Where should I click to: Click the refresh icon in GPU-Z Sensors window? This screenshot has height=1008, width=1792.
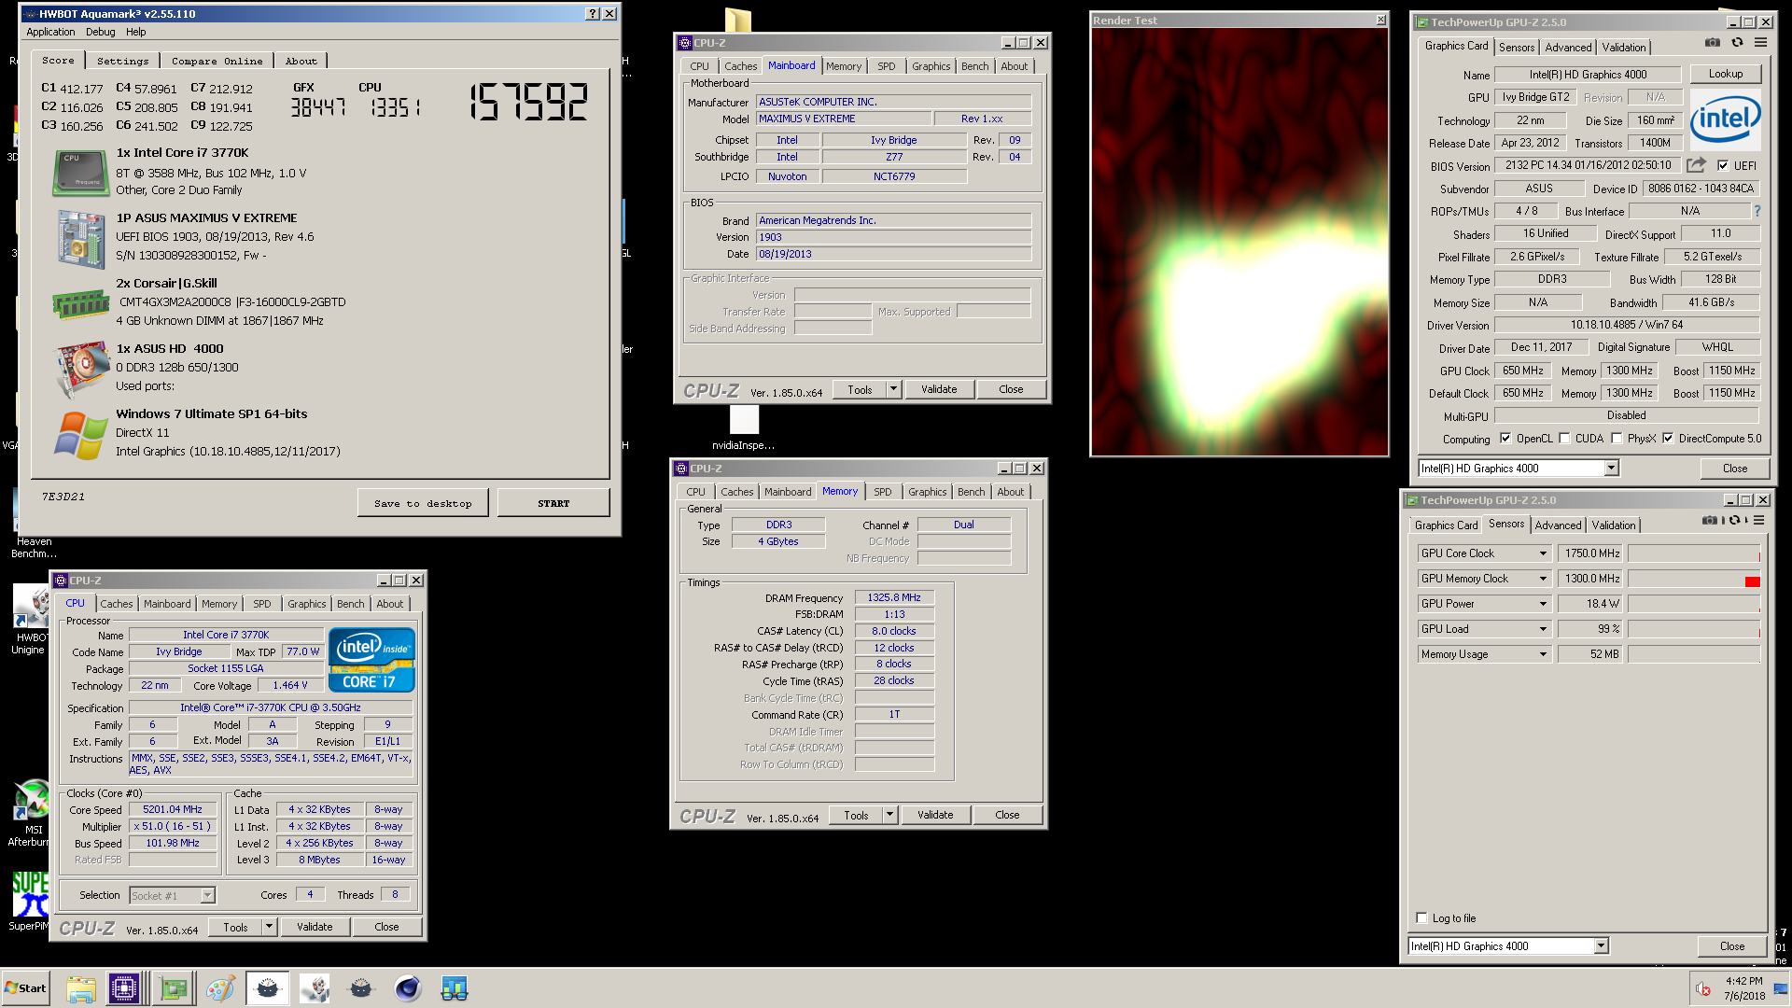click(x=1734, y=521)
